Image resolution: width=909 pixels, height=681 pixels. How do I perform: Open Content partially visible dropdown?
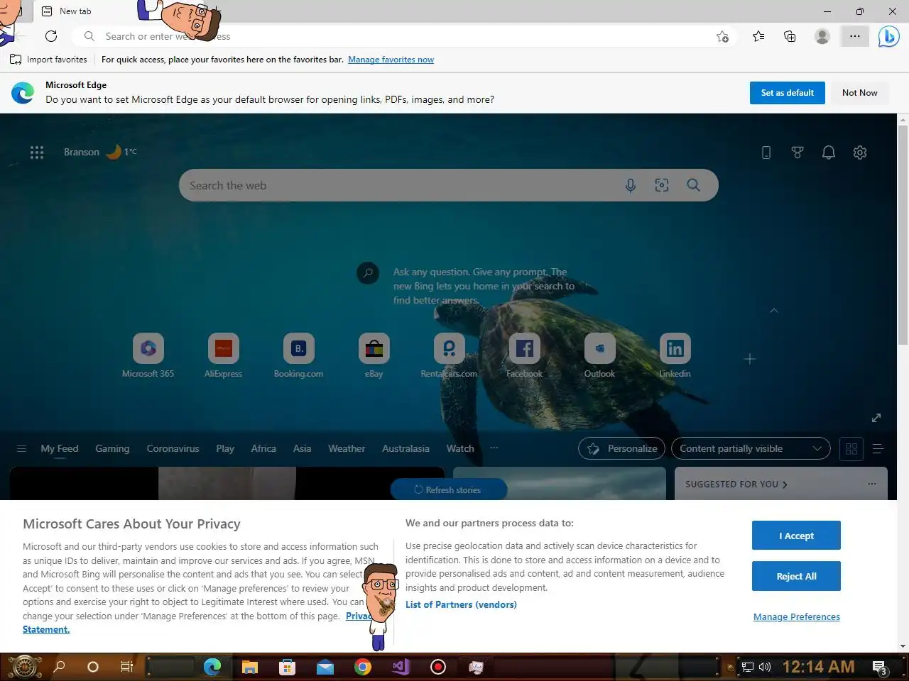[x=751, y=448]
